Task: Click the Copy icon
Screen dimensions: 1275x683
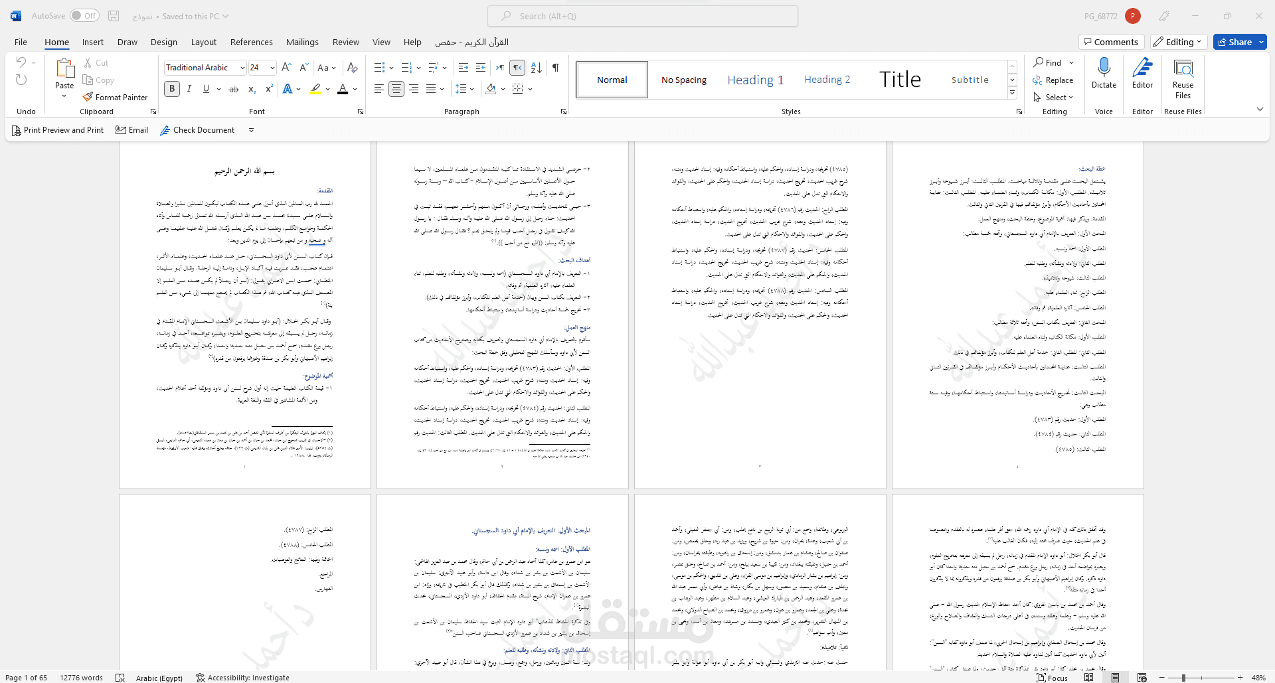Action: (x=88, y=80)
